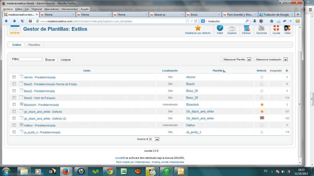314x176 pixels.
Task: Open address bar history dropdown arrow
Action: pos(192,21)
